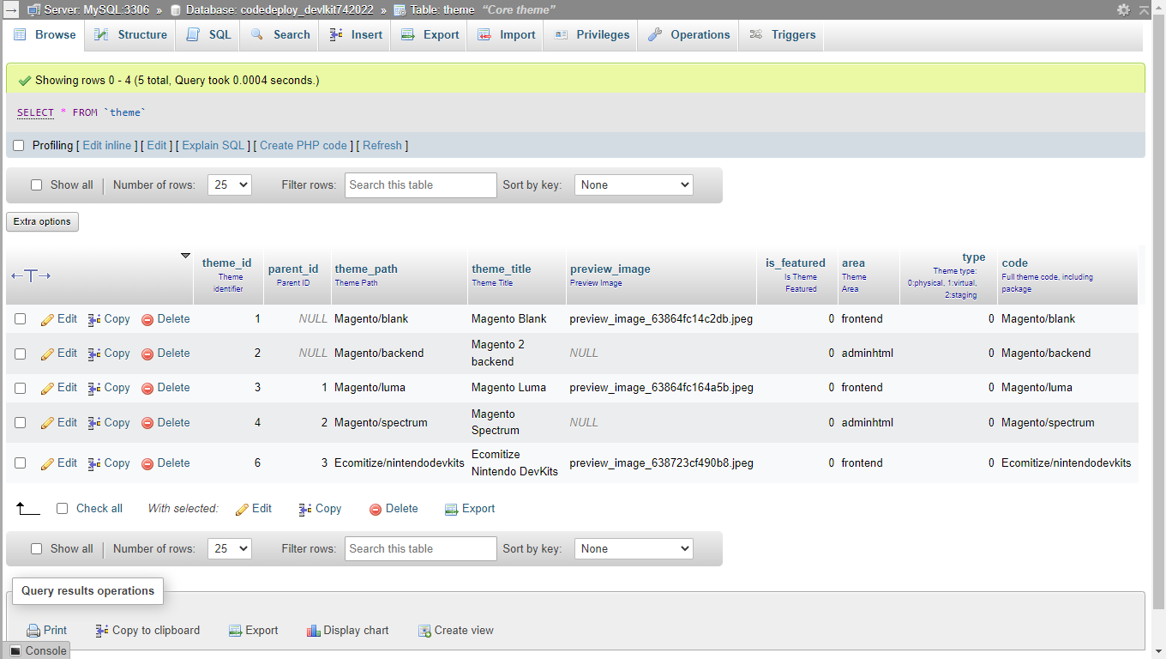Click the Create view icon
The height and width of the screenshot is (659, 1166).
tap(424, 631)
